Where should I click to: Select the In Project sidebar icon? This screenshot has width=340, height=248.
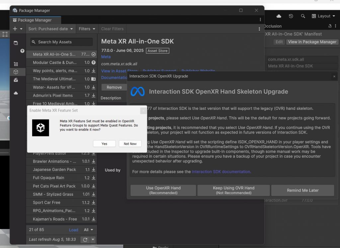pyautogui.click(x=16, y=43)
